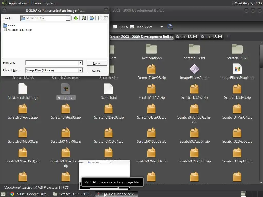Screen dimensions: 263x197
Task: Select the locale folder in dialog
Action: coord(9,25)
